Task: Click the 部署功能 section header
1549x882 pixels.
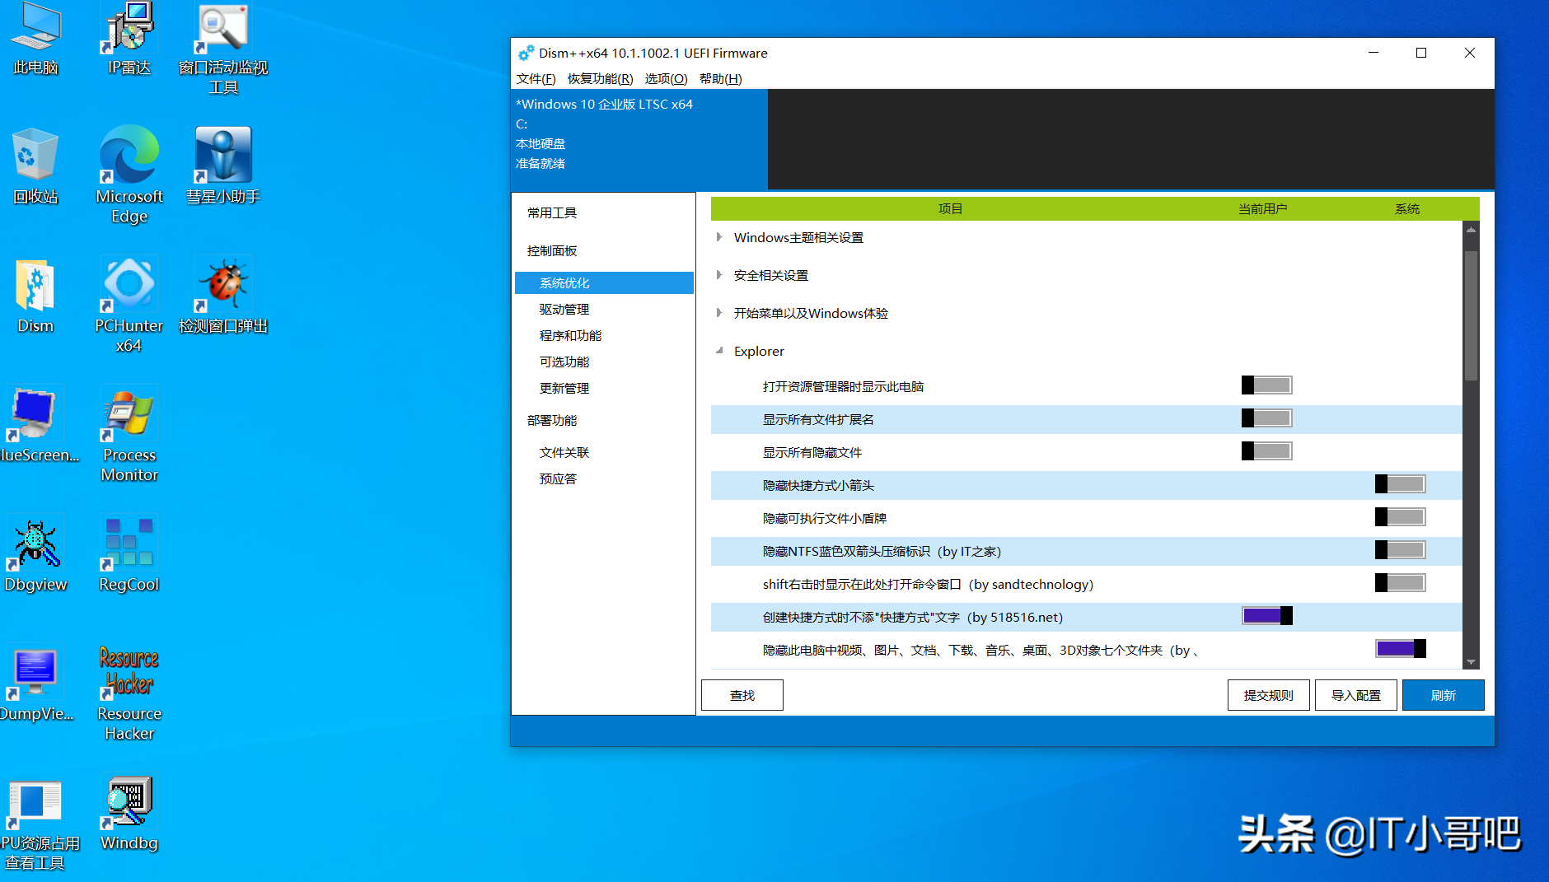Action: click(x=552, y=420)
